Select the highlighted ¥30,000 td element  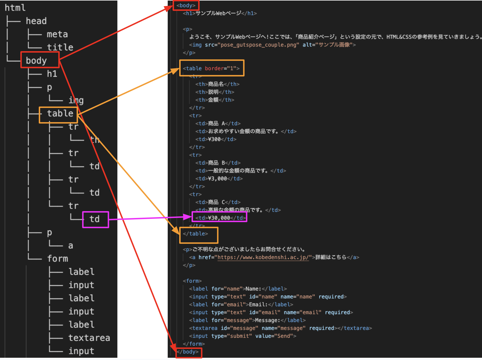tap(219, 217)
